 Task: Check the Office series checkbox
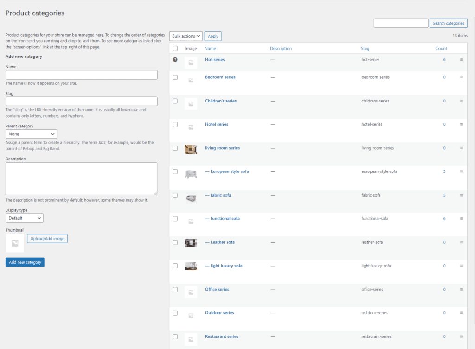pyautogui.click(x=175, y=289)
